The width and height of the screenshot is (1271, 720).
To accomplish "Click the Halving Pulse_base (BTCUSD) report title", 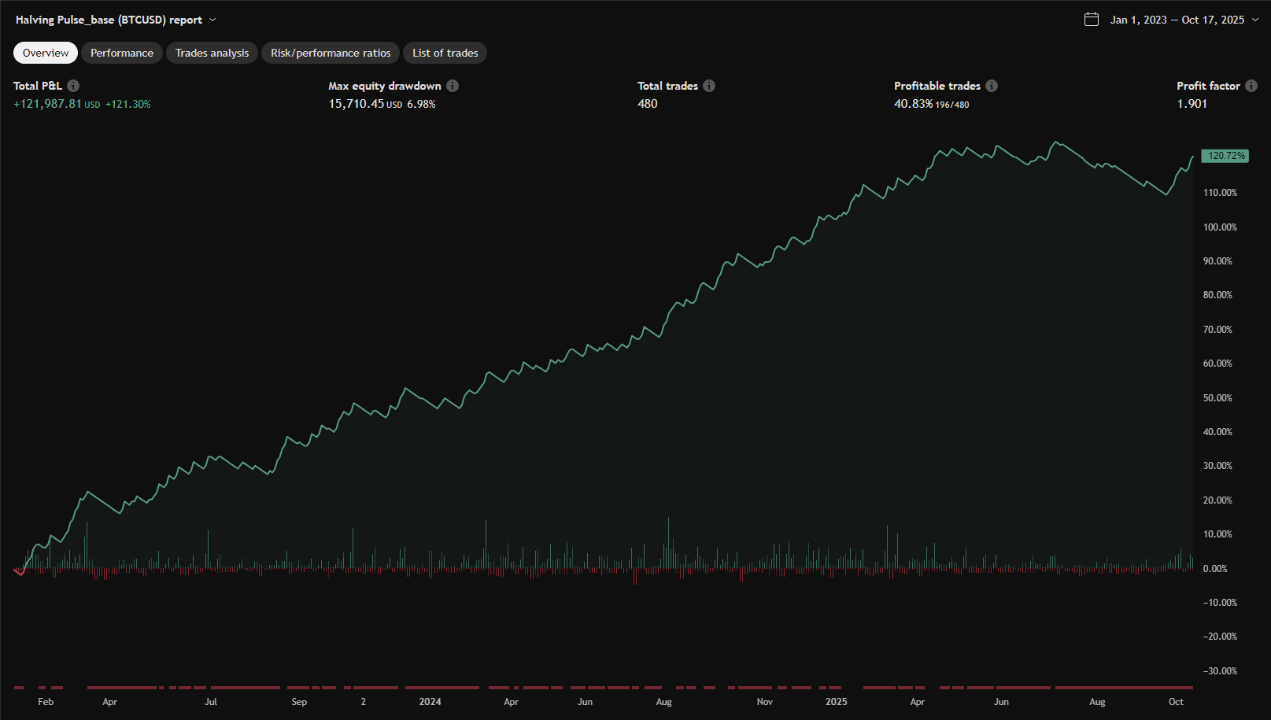I will (x=109, y=20).
